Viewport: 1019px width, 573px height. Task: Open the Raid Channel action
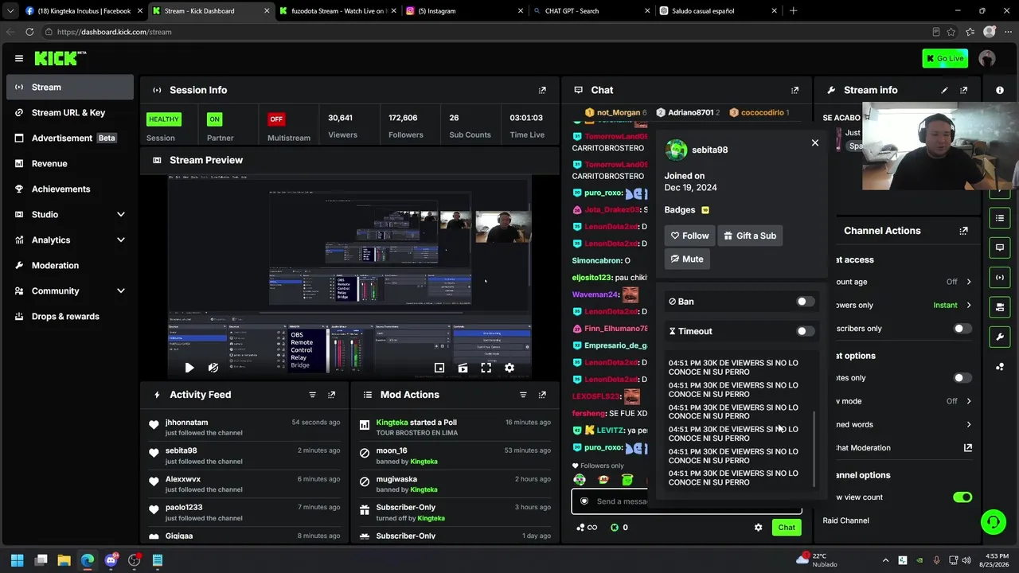pyautogui.click(x=845, y=520)
